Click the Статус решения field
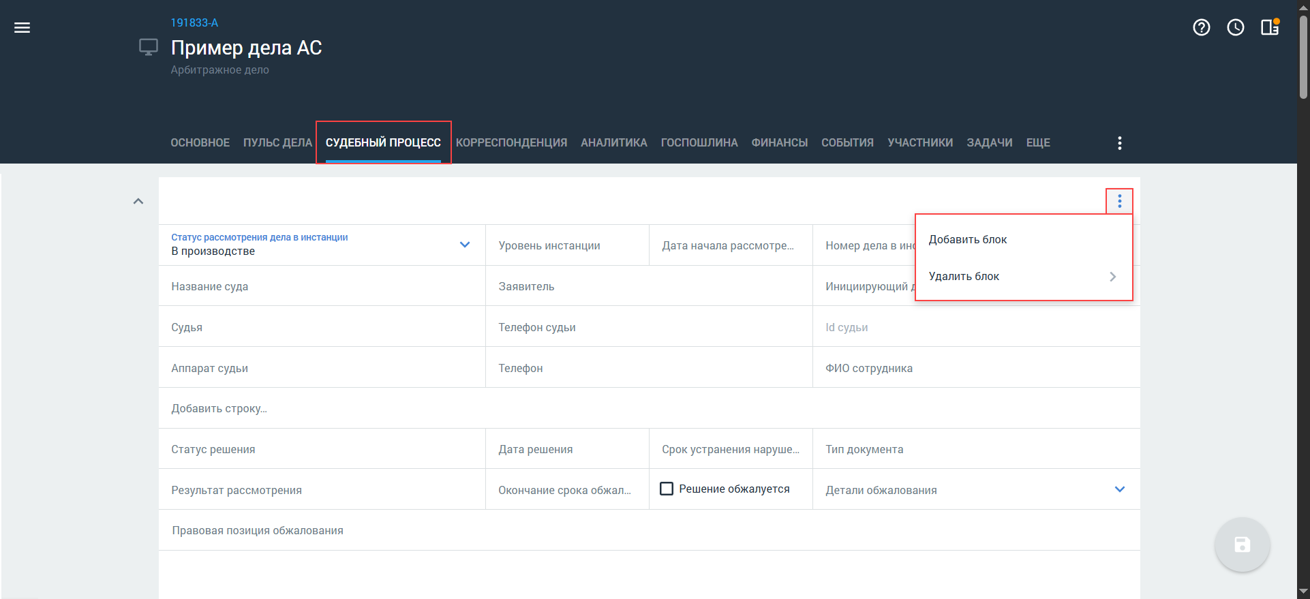 [x=322, y=449]
